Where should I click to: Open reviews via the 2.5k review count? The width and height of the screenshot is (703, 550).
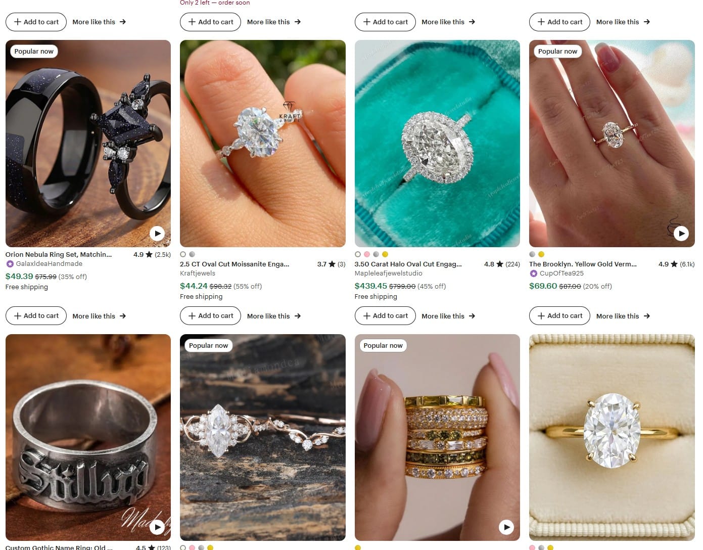point(163,254)
